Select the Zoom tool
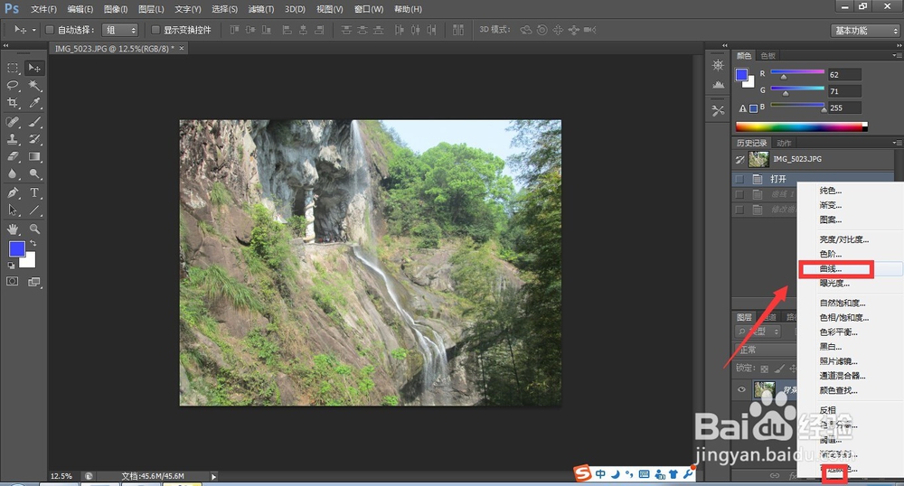This screenshot has height=486, width=904. 34,229
